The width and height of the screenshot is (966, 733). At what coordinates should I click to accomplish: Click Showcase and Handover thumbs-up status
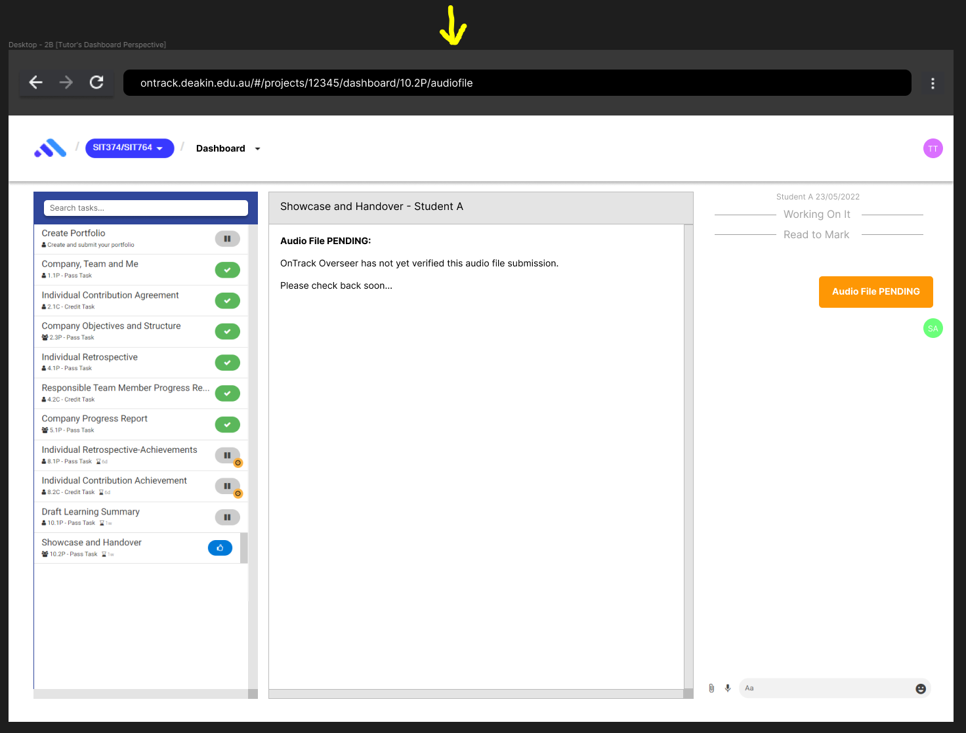[220, 548]
